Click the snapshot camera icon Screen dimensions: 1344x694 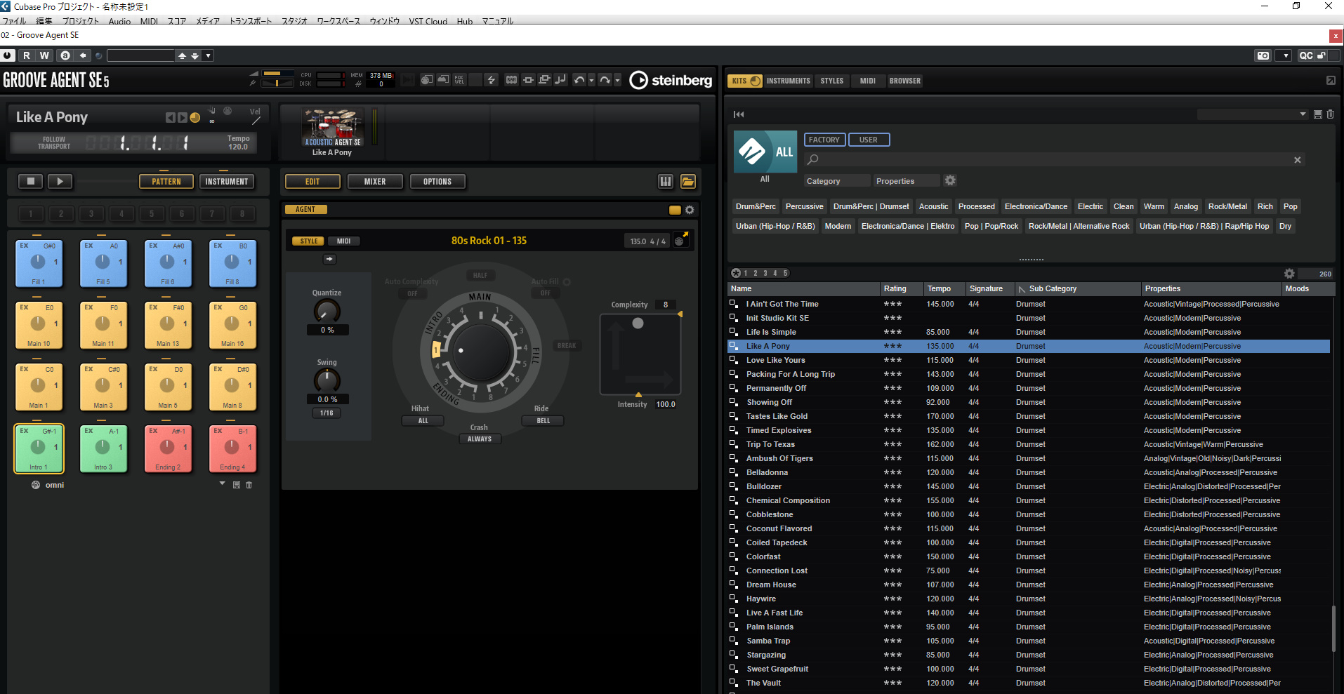[1263, 55]
